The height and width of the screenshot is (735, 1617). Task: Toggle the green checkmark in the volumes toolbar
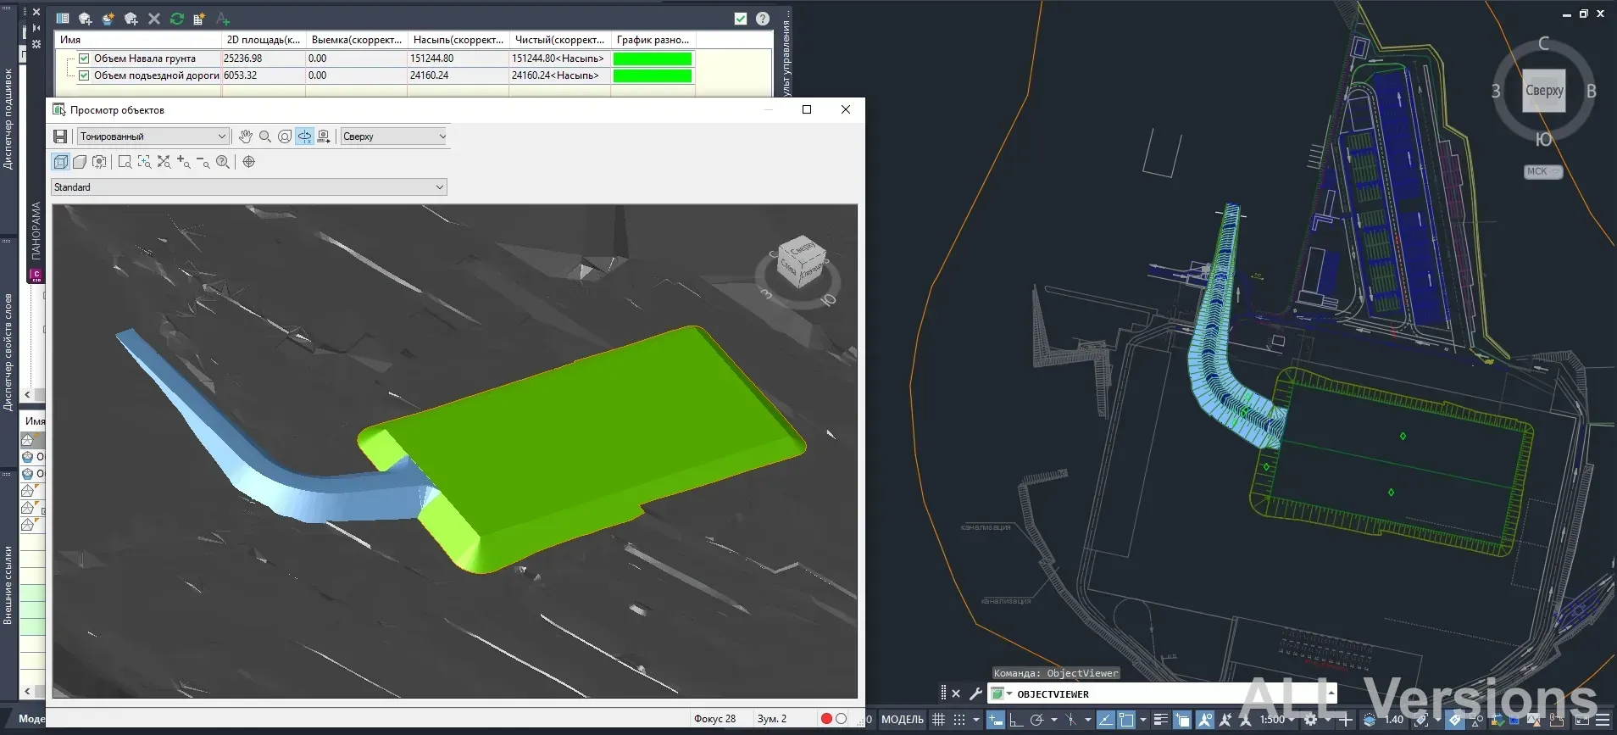click(741, 19)
